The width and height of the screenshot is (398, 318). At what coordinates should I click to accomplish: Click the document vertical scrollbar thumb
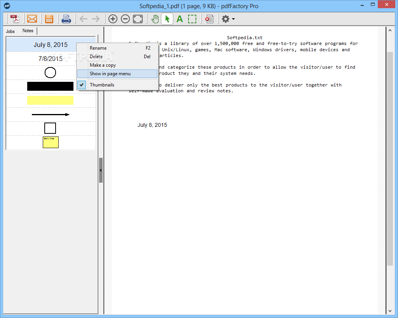pyautogui.click(x=390, y=159)
